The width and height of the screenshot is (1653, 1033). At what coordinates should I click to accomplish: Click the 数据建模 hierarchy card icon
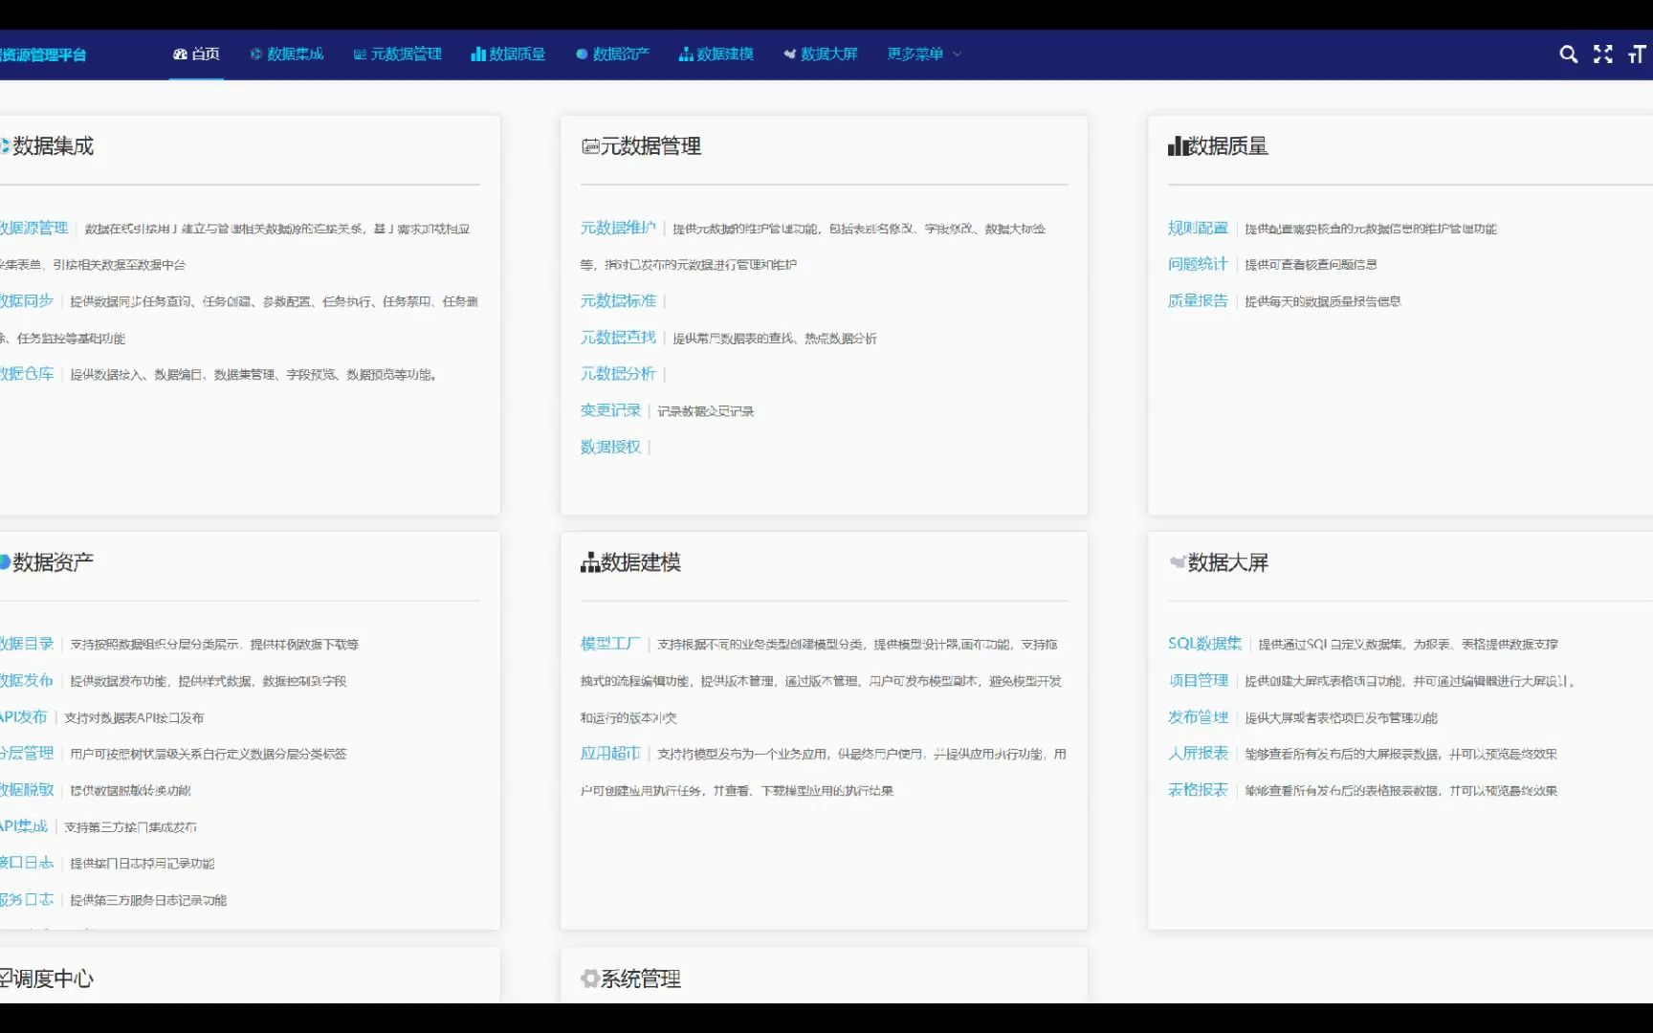pos(590,562)
